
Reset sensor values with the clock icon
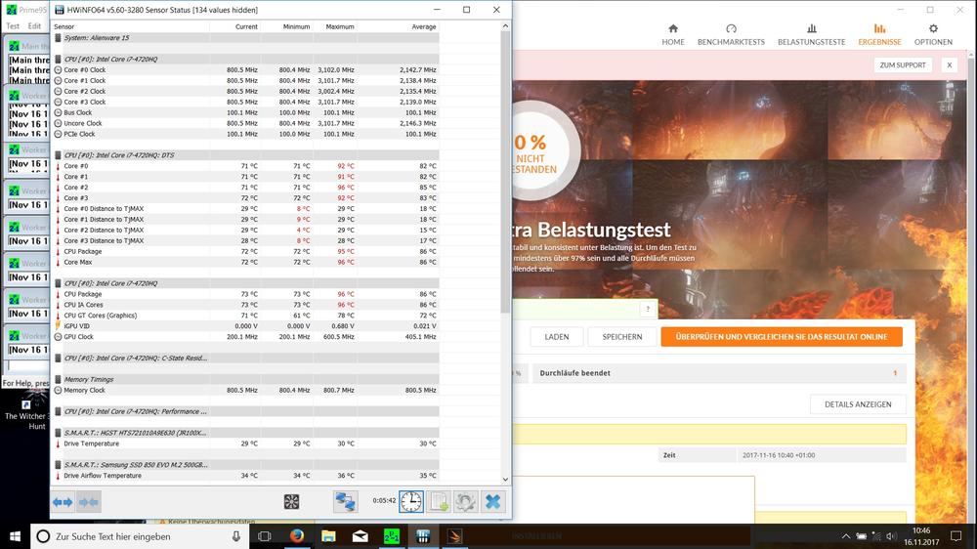click(411, 501)
